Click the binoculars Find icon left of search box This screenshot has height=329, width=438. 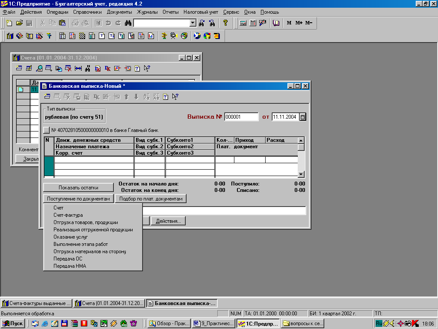[128, 23]
